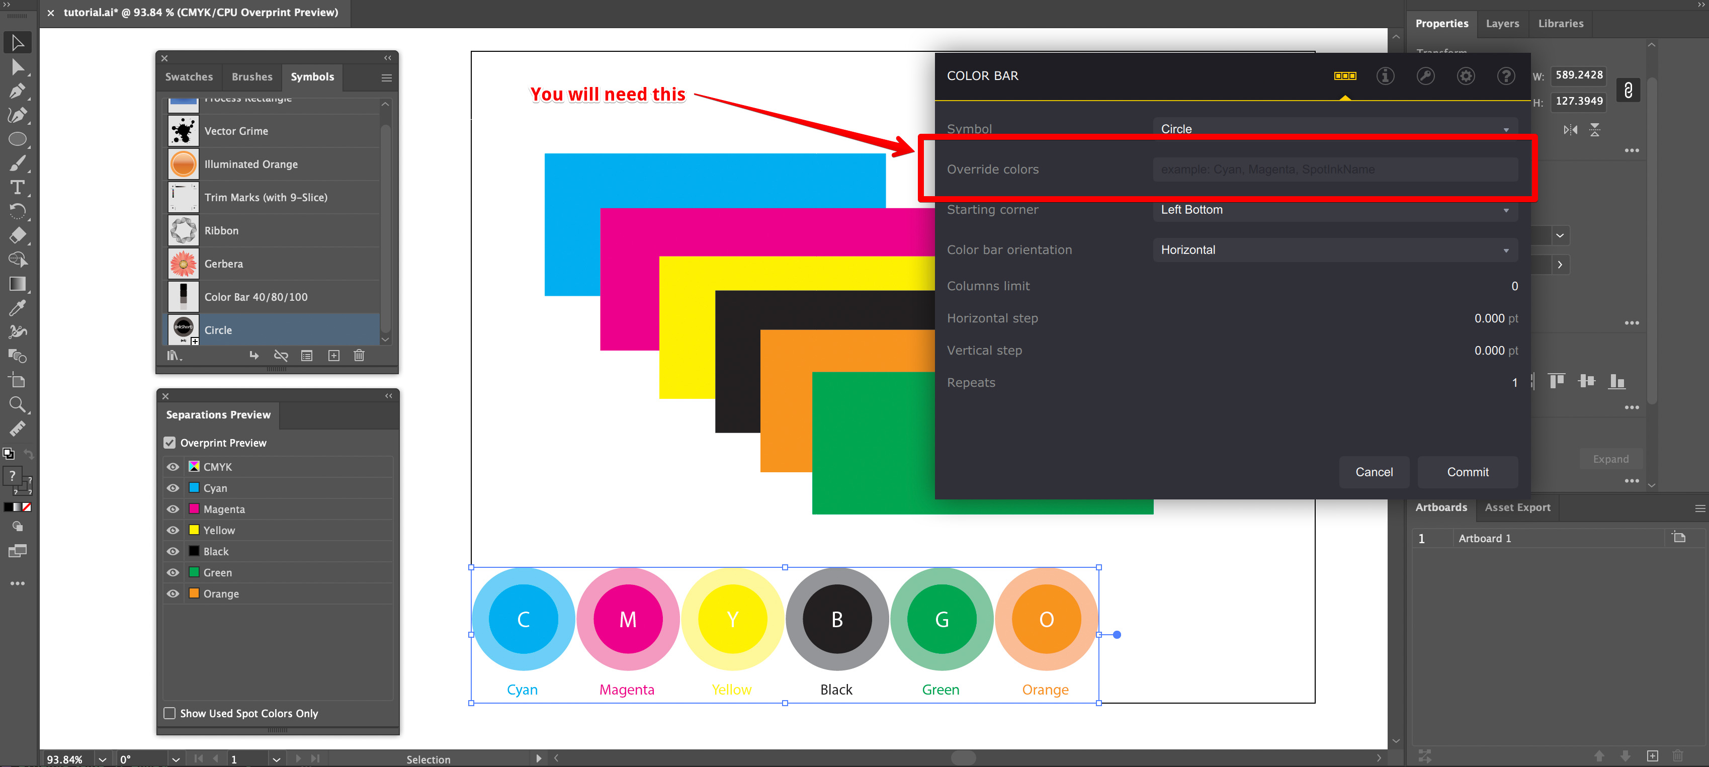Image resolution: width=1709 pixels, height=767 pixels.
Task: Click Break Link to Symbol icon
Action: [x=281, y=356]
